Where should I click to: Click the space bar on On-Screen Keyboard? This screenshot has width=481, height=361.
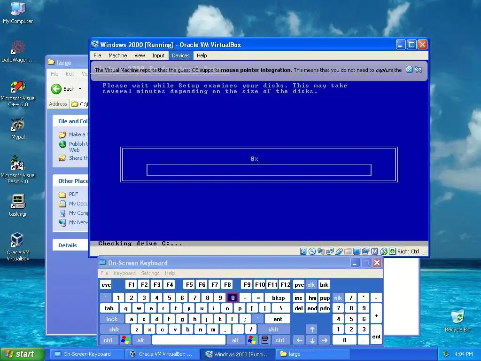coord(189,340)
